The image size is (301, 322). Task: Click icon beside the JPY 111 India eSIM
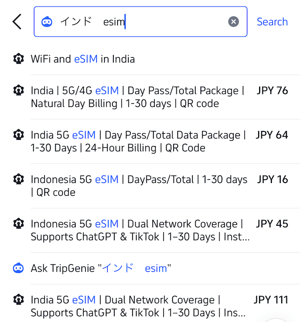[18, 299]
